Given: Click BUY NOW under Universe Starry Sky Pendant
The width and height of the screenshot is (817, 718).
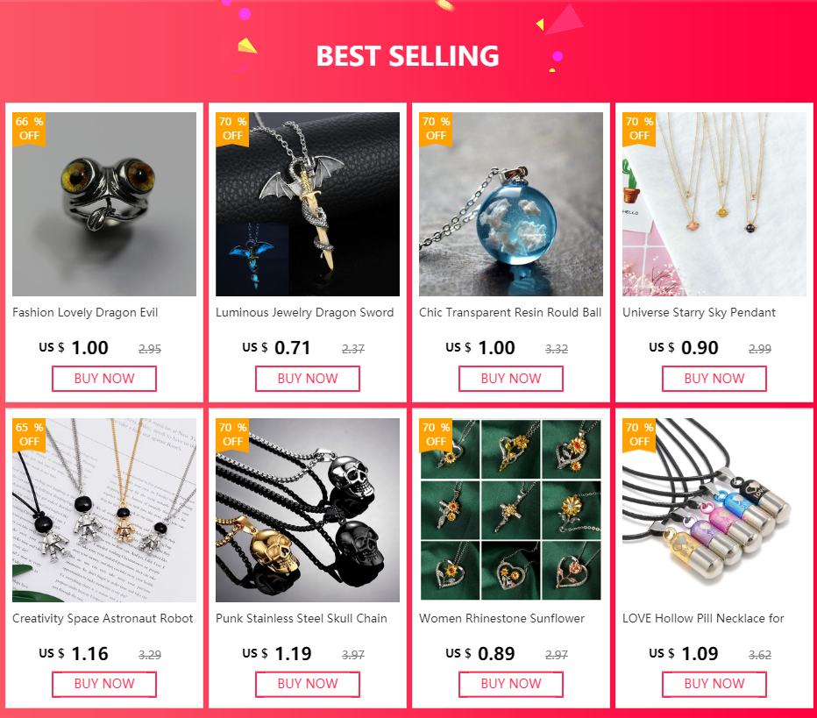Looking at the screenshot, I should [x=714, y=379].
